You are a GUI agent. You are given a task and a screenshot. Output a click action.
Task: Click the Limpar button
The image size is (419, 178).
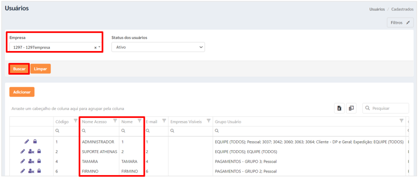click(x=41, y=69)
